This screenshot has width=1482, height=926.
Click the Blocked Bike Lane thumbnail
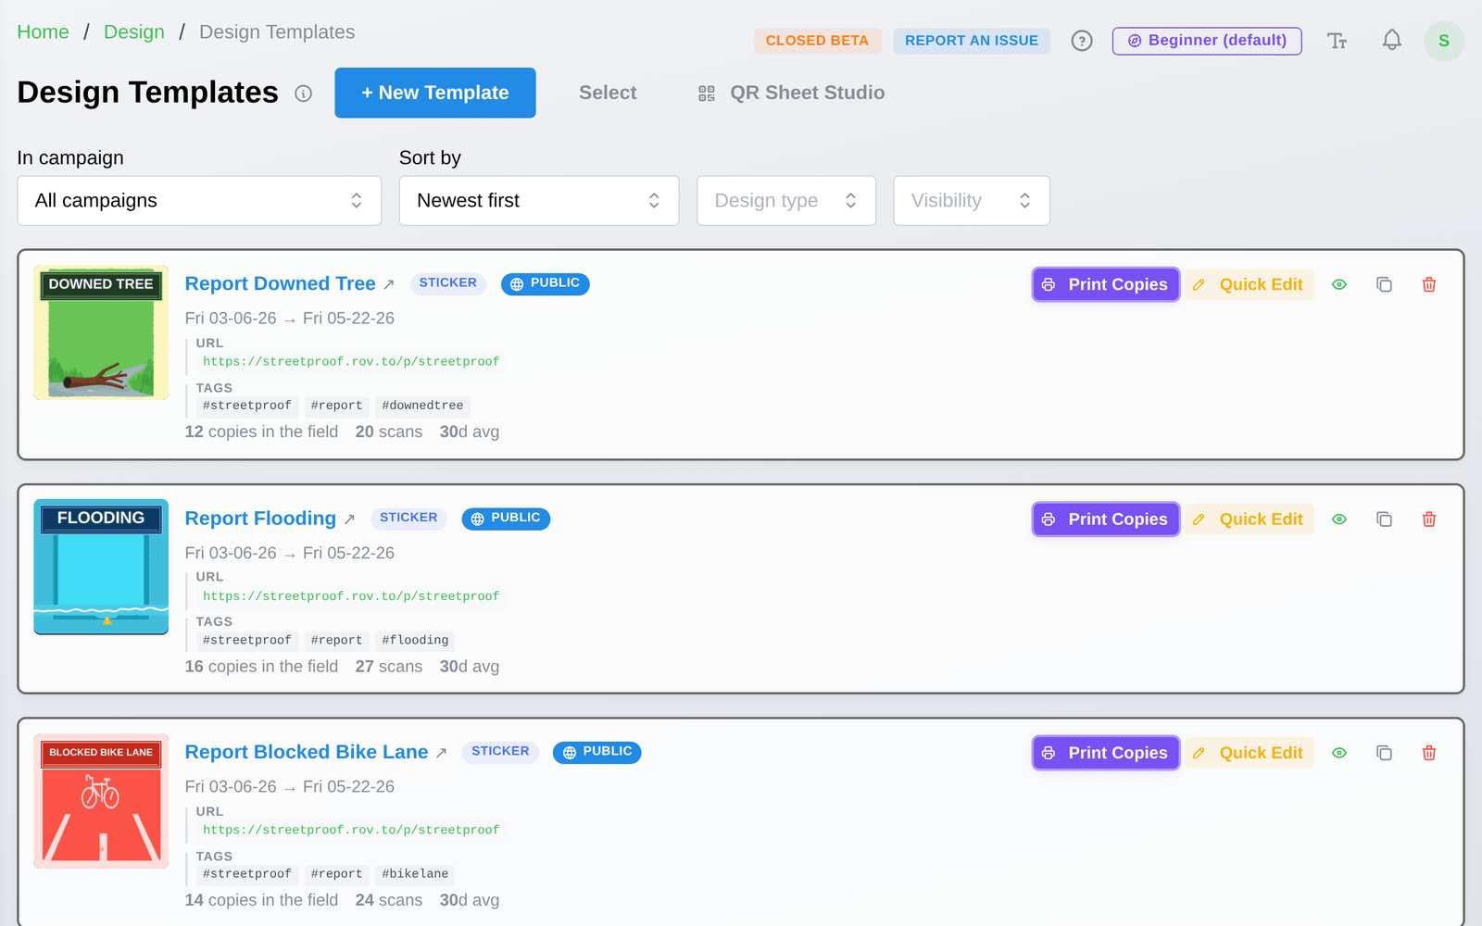tap(101, 801)
